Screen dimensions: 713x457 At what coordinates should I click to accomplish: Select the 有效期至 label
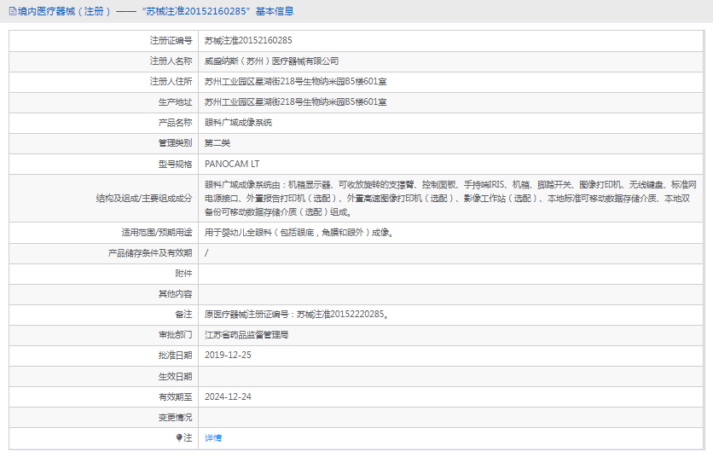coord(175,397)
